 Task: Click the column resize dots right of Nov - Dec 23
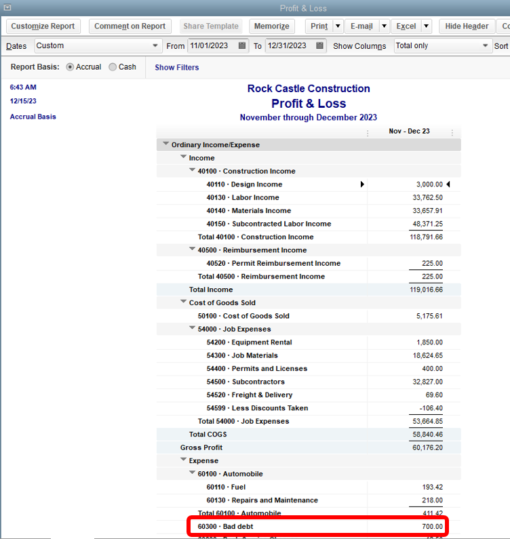452,132
